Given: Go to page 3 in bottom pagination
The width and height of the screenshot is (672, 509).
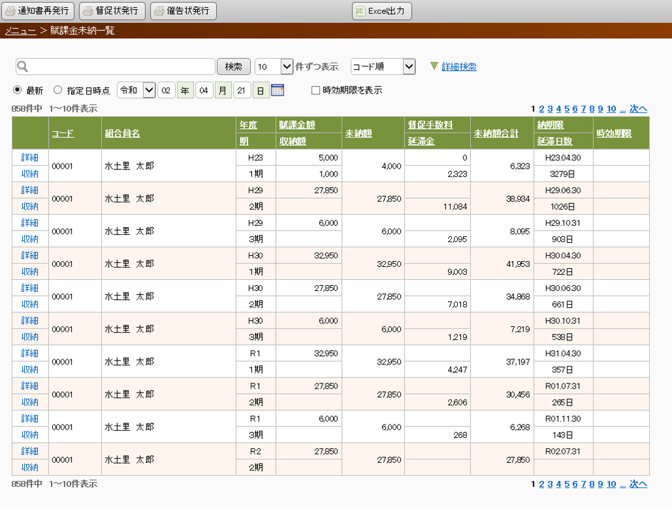Looking at the screenshot, I should tap(550, 484).
